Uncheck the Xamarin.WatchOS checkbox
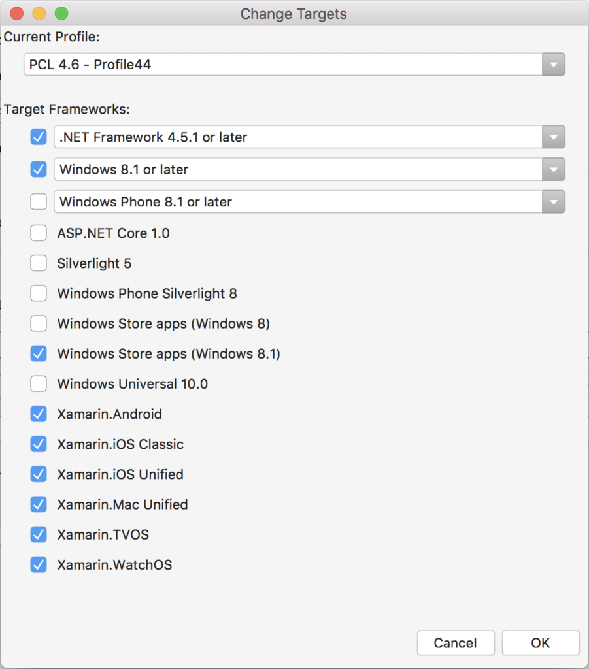This screenshot has width=589, height=669. click(39, 564)
